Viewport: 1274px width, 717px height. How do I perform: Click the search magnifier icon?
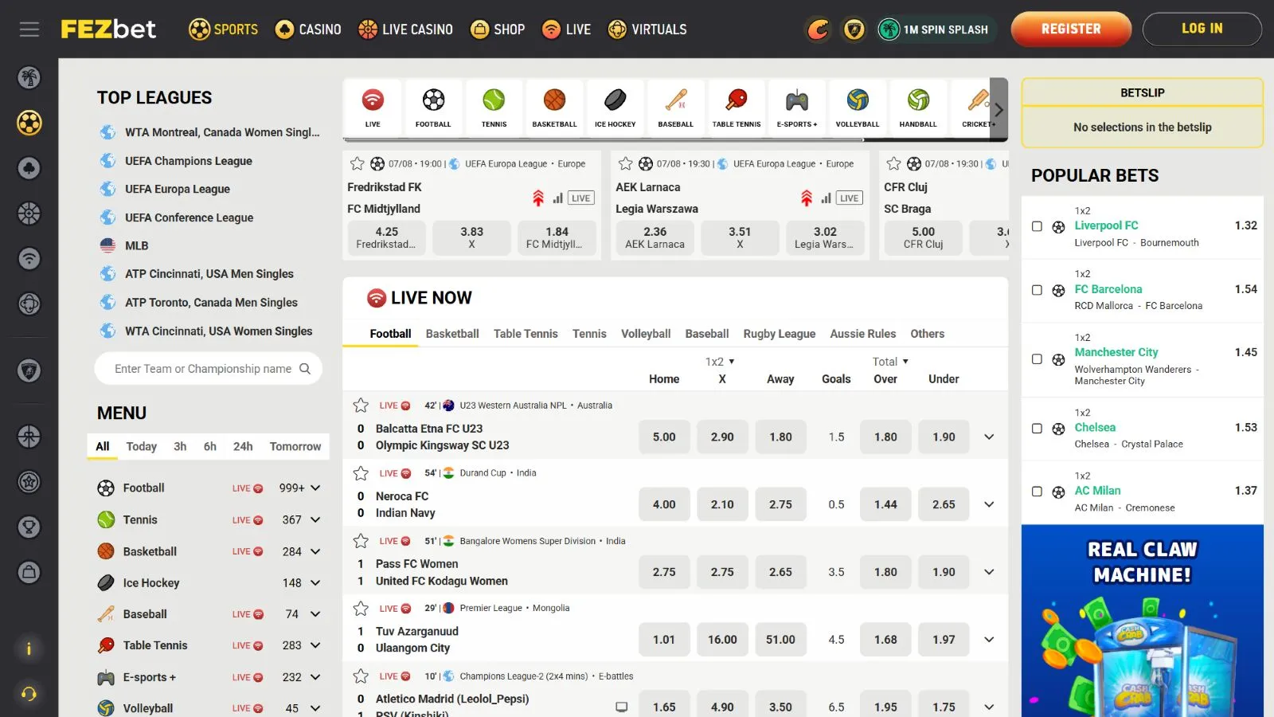pyautogui.click(x=305, y=369)
